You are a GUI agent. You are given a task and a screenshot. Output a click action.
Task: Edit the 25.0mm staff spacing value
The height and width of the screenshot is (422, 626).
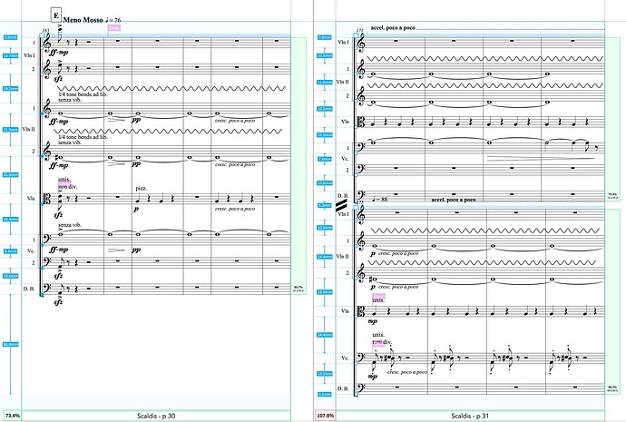11,175
